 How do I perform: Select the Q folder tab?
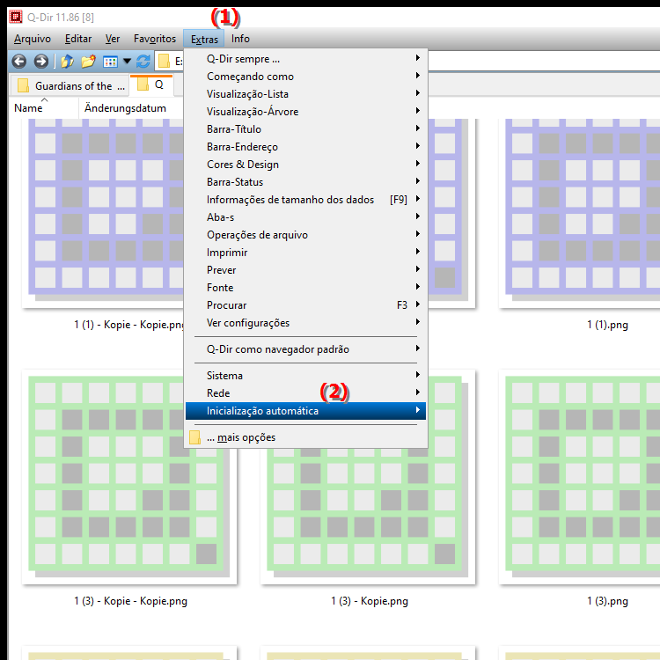pyautogui.click(x=151, y=84)
